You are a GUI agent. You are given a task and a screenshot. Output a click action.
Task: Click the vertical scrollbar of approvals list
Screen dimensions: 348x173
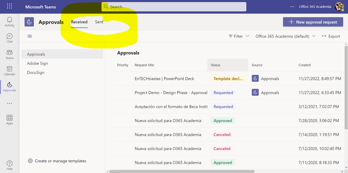pos(346,88)
